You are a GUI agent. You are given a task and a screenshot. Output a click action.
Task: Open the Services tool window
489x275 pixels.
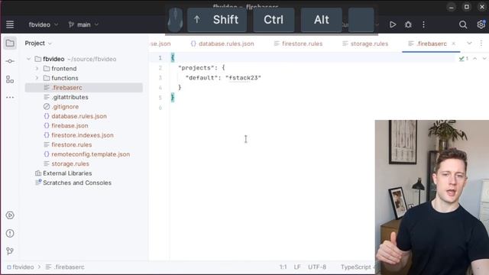10,215
